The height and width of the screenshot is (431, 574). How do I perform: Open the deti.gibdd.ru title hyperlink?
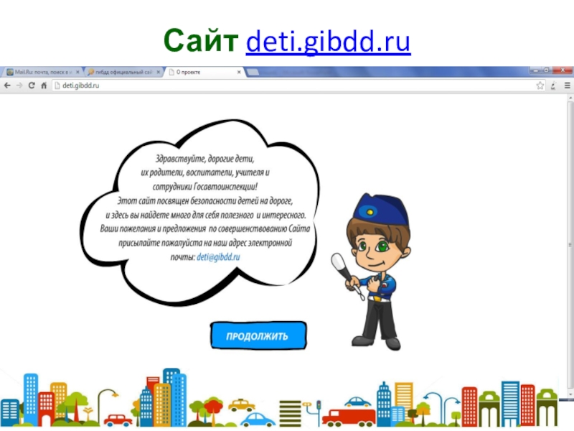coord(328,41)
